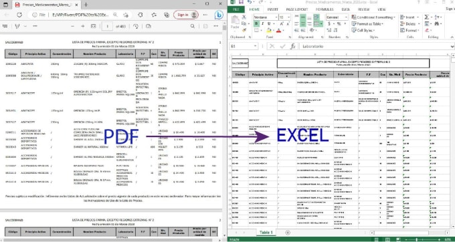The height and width of the screenshot is (242, 455).
Task: Expand Format as Table menu
Action: (367, 24)
